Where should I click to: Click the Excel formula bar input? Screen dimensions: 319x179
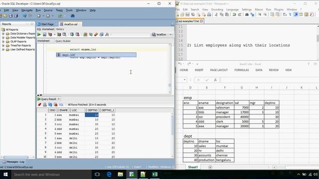pyautogui.click(x=270, y=80)
